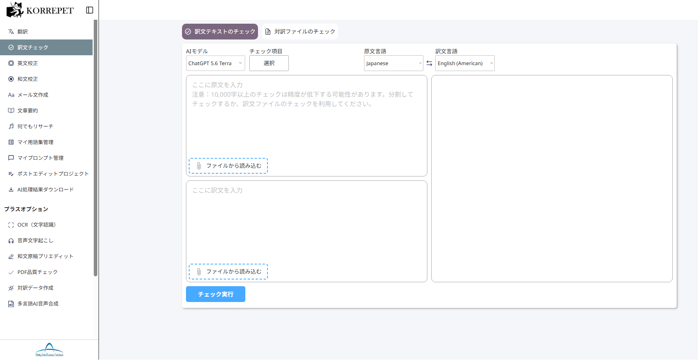The height and width of the screenshot is (360, 698).
Task: Click the checkmark icon for PDF品質チェック
Action: 11,272
